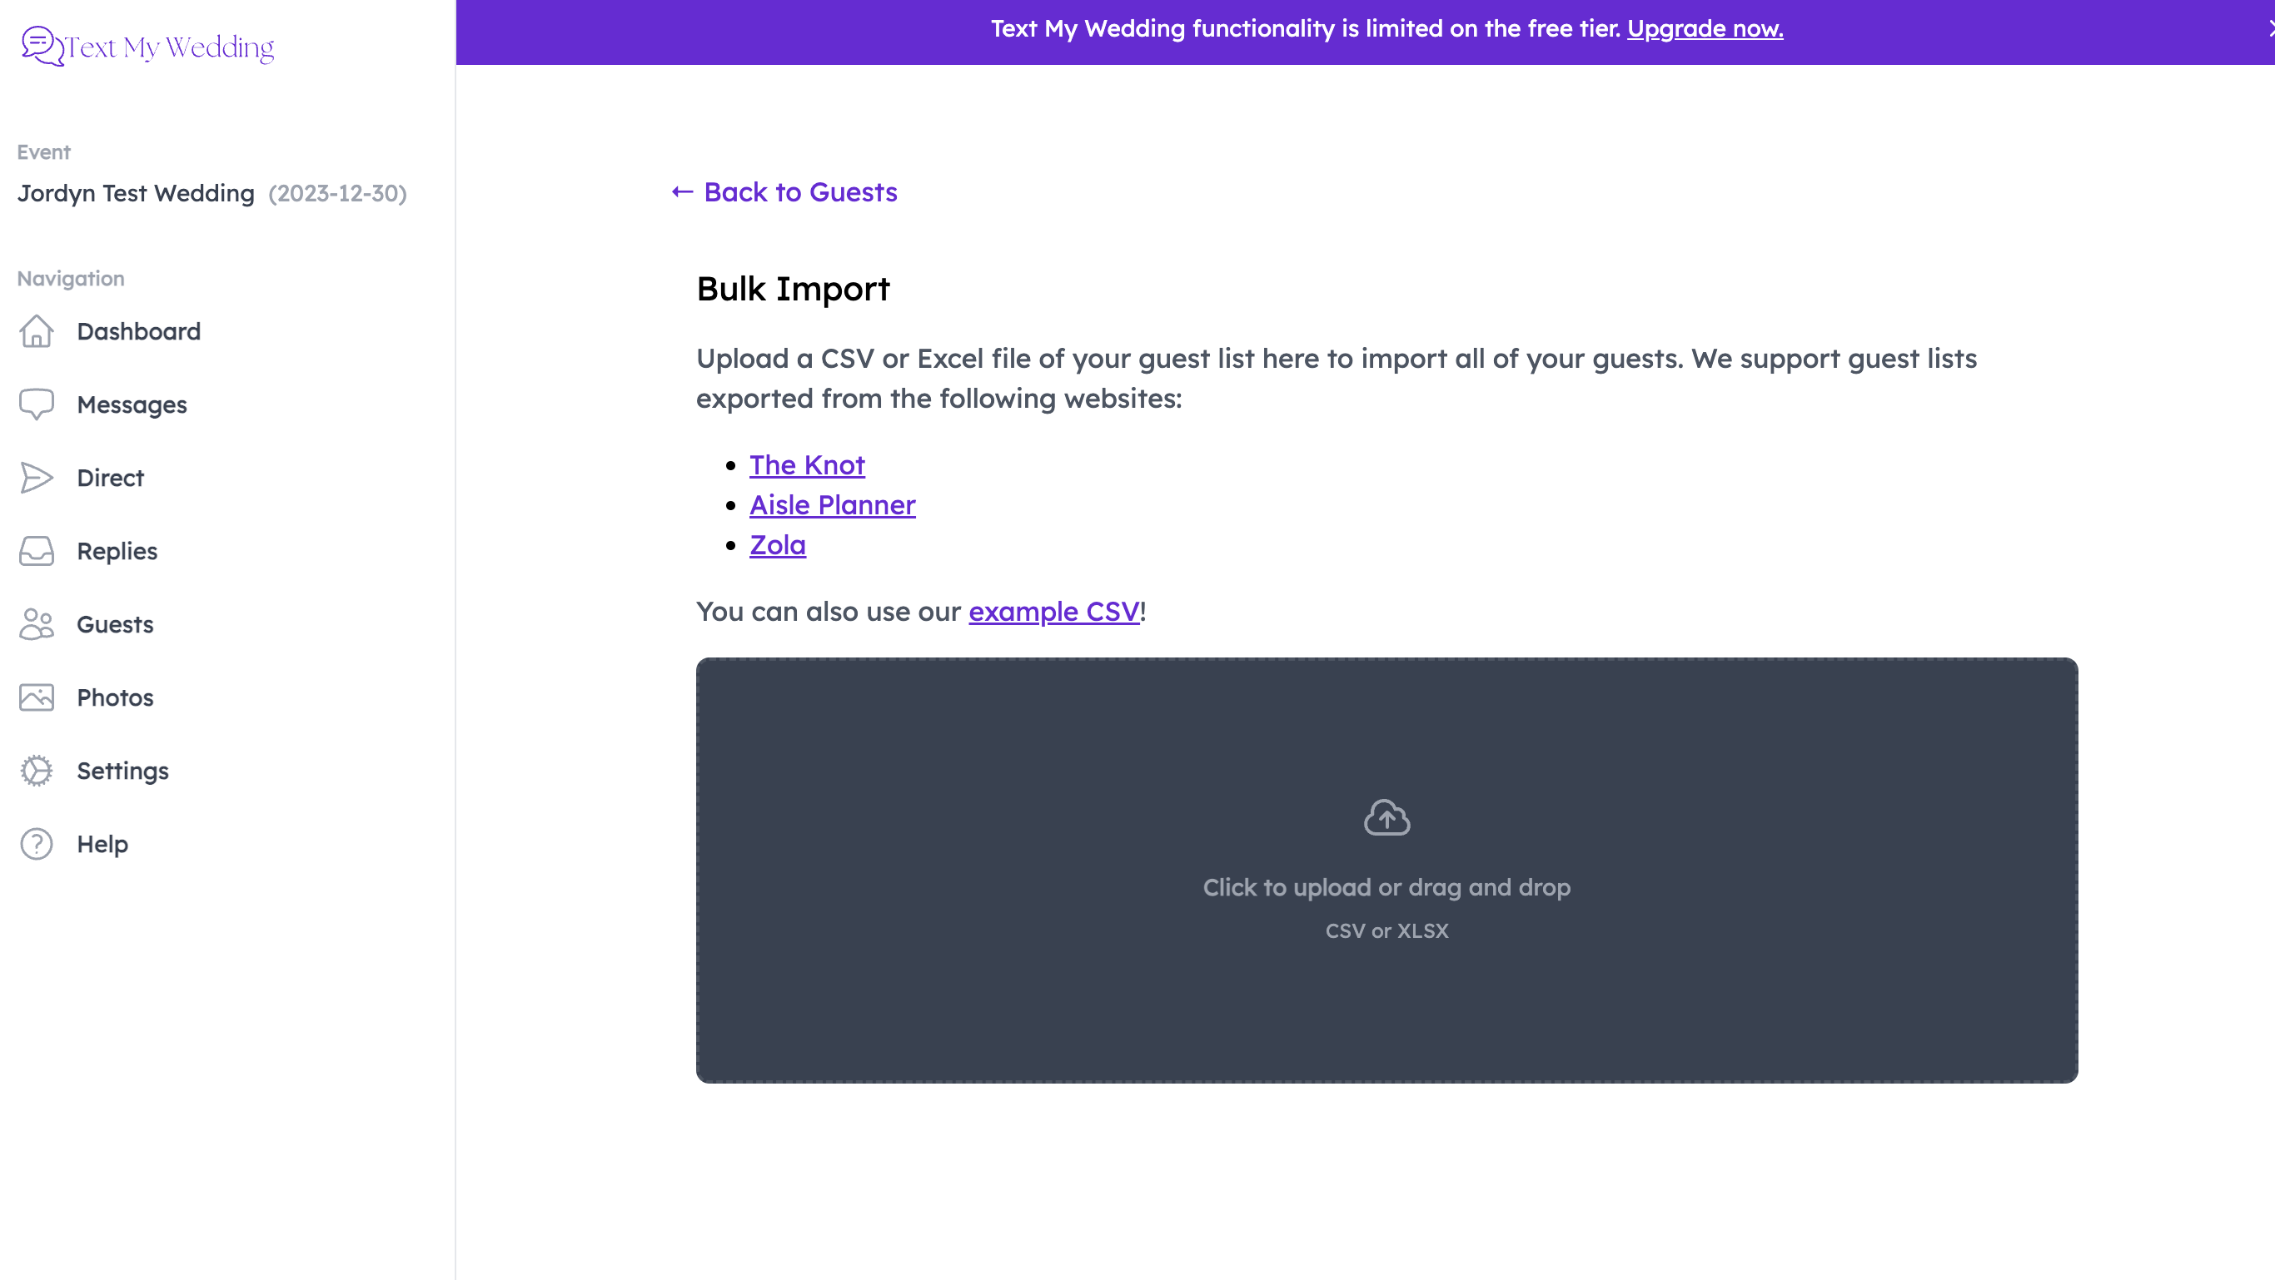Click the Dashboard house icon
The width and height of the screenshot is (2275, 1280).
(x=36, y=331)
